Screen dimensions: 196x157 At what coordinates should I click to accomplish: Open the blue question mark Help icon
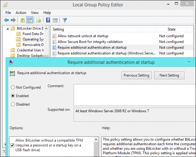coord(48,20)
